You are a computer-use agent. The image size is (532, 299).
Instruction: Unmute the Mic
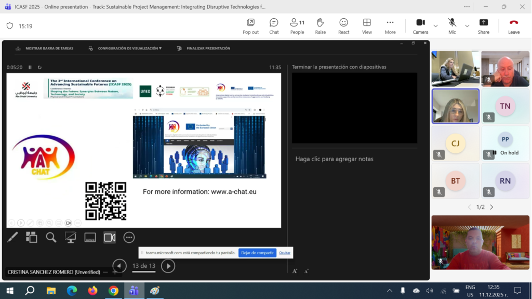(452, 25)
